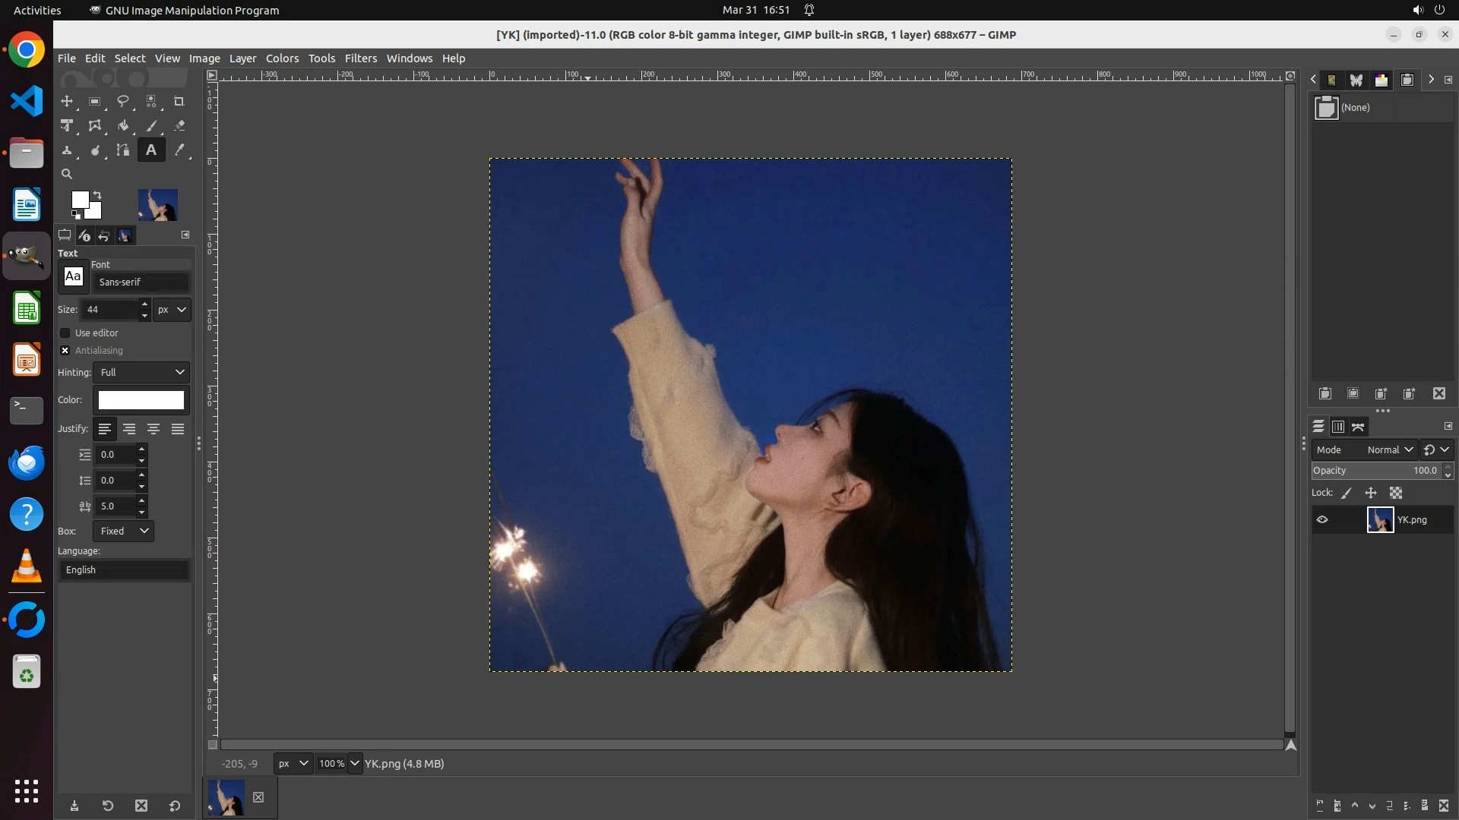
Task: Open the Hinting Full dropdown
Action: point(141,372)
